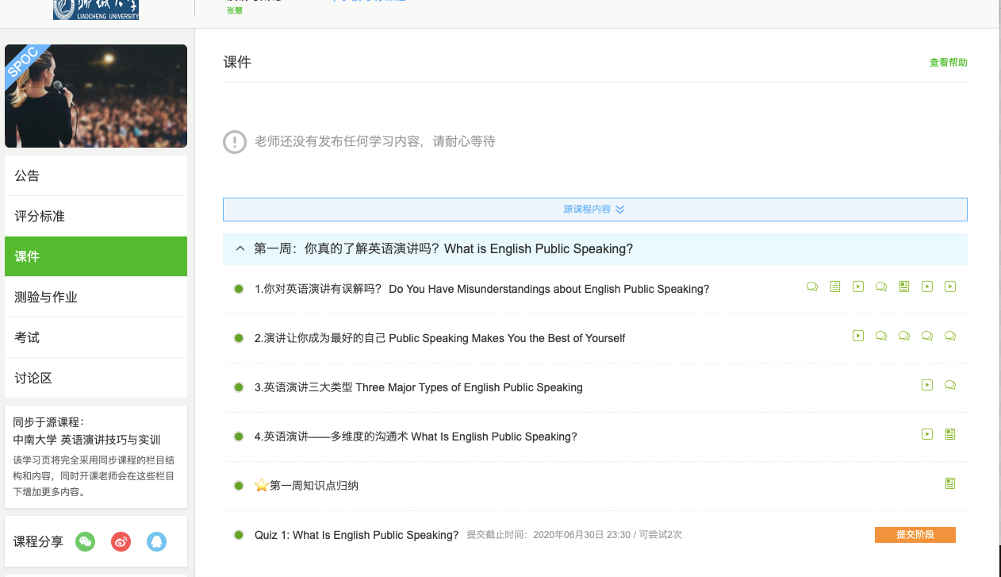Open second discussion icon in lesson 1 row
The width and height of the screenshot is (1001, 577).
pos(881,287)
